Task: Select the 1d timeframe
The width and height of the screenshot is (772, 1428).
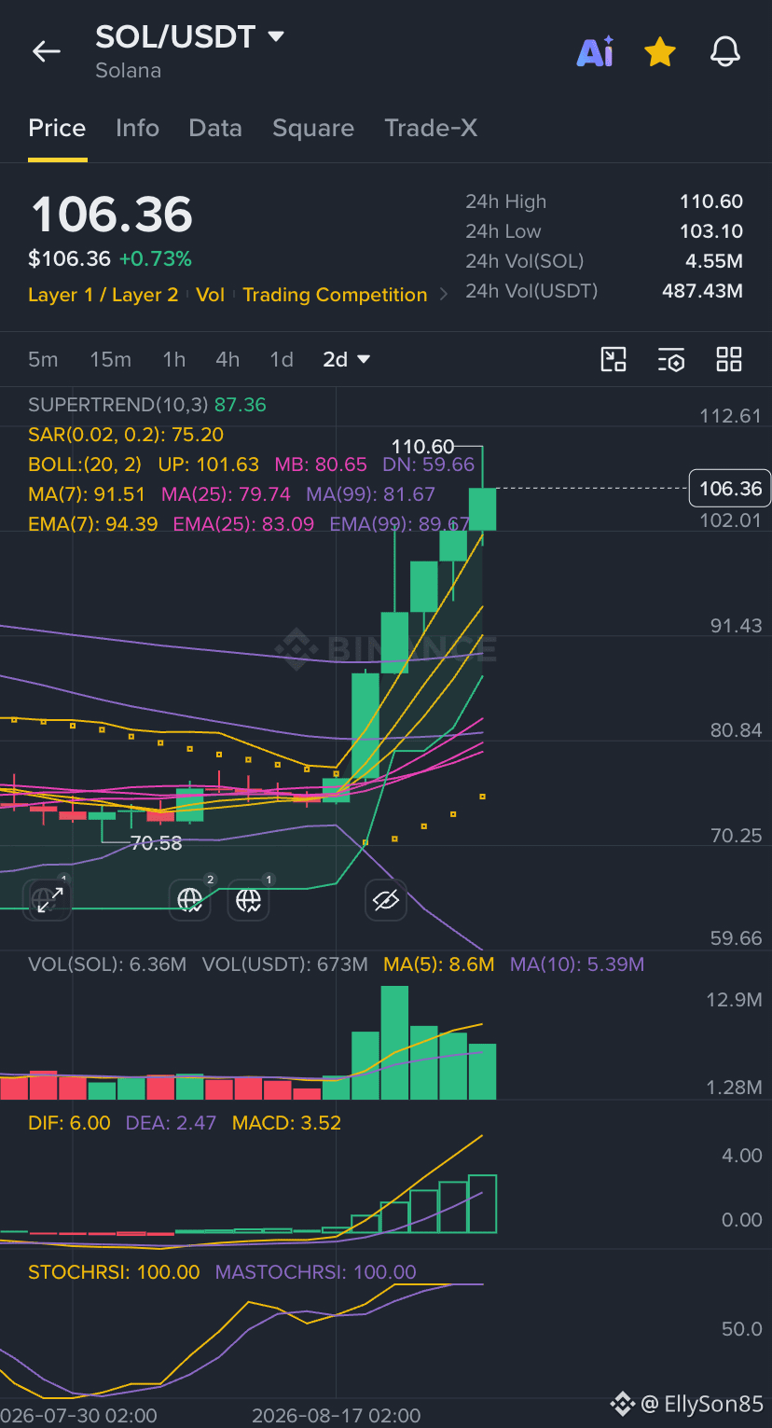Action: point(282,359)
